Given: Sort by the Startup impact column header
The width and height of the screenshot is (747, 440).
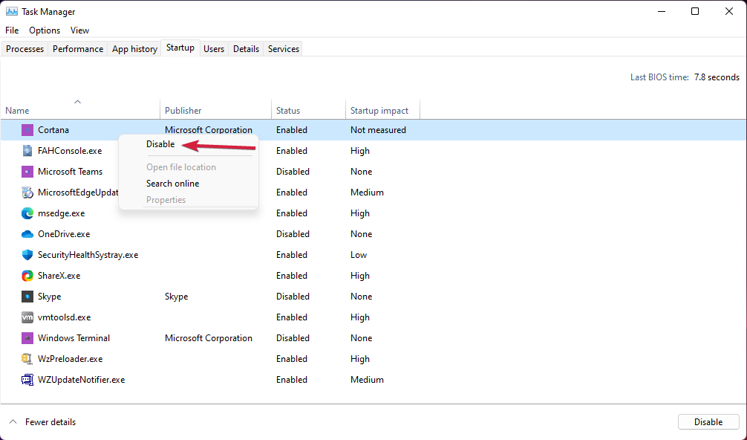Looking at the screenshot, I should tap(382, 110).
